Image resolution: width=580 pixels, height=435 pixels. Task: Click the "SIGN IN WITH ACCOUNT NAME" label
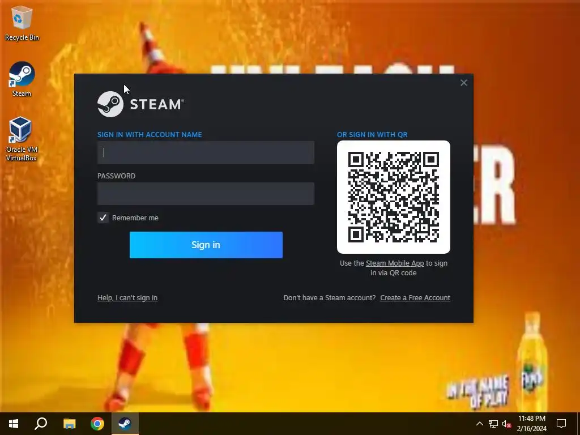(150, 135)
